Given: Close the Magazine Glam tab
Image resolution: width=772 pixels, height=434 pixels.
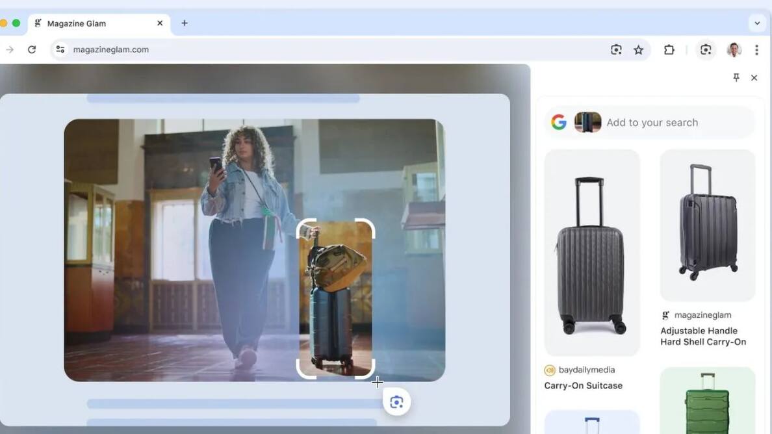Looking at the screenshot, I should (160, 23).
